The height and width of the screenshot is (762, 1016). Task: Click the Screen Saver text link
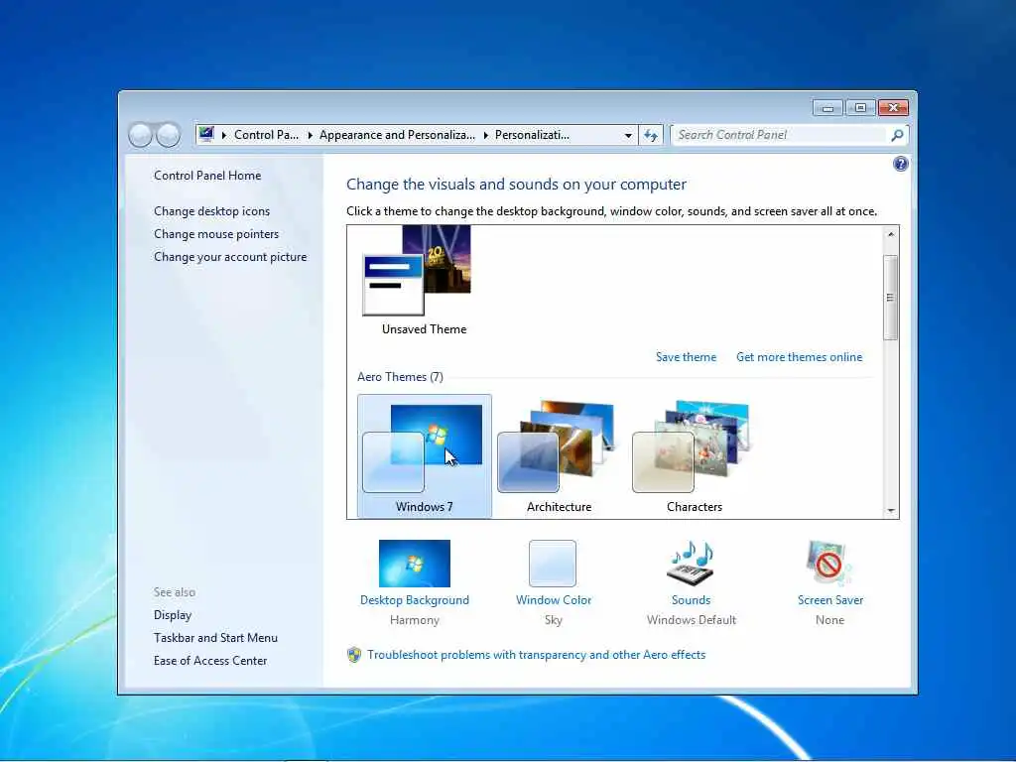830,600
